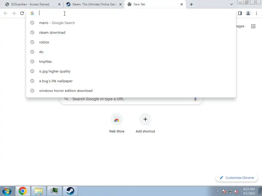
Task: Choose 'steam download' suggestion
Action: click(131, 32)
